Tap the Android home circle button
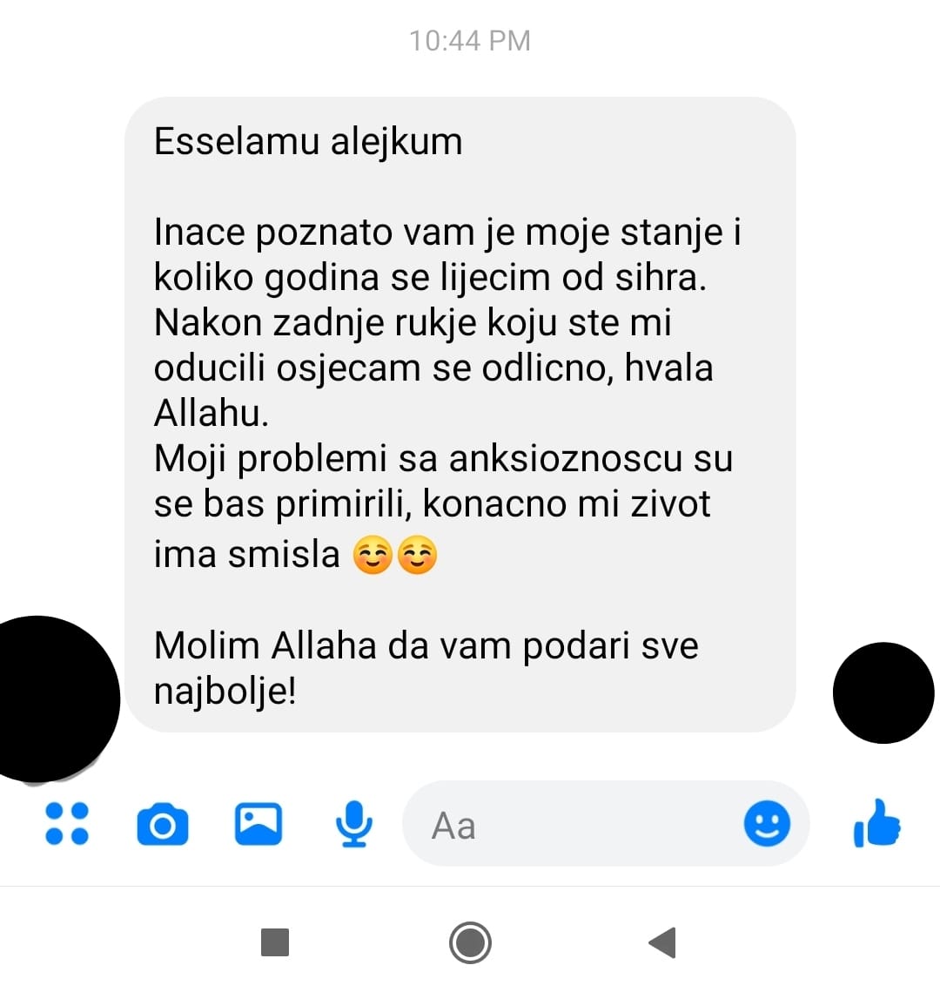This screenshot has width=940, height=999. [x=470, y=942]
